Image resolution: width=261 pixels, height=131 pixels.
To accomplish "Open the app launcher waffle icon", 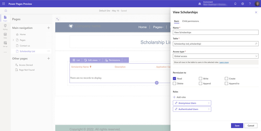I will coord(3,4).
